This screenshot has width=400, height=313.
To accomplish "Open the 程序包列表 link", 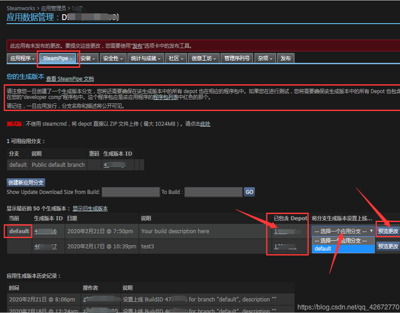I will 165,97.
